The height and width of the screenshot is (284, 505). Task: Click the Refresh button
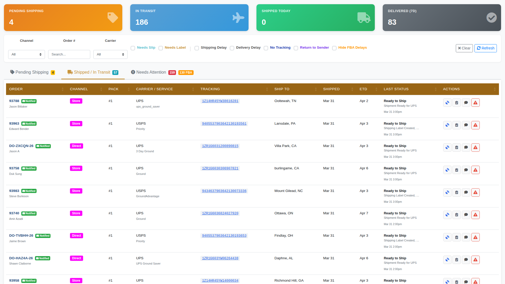pyautogui.click(x=485, y=48)
